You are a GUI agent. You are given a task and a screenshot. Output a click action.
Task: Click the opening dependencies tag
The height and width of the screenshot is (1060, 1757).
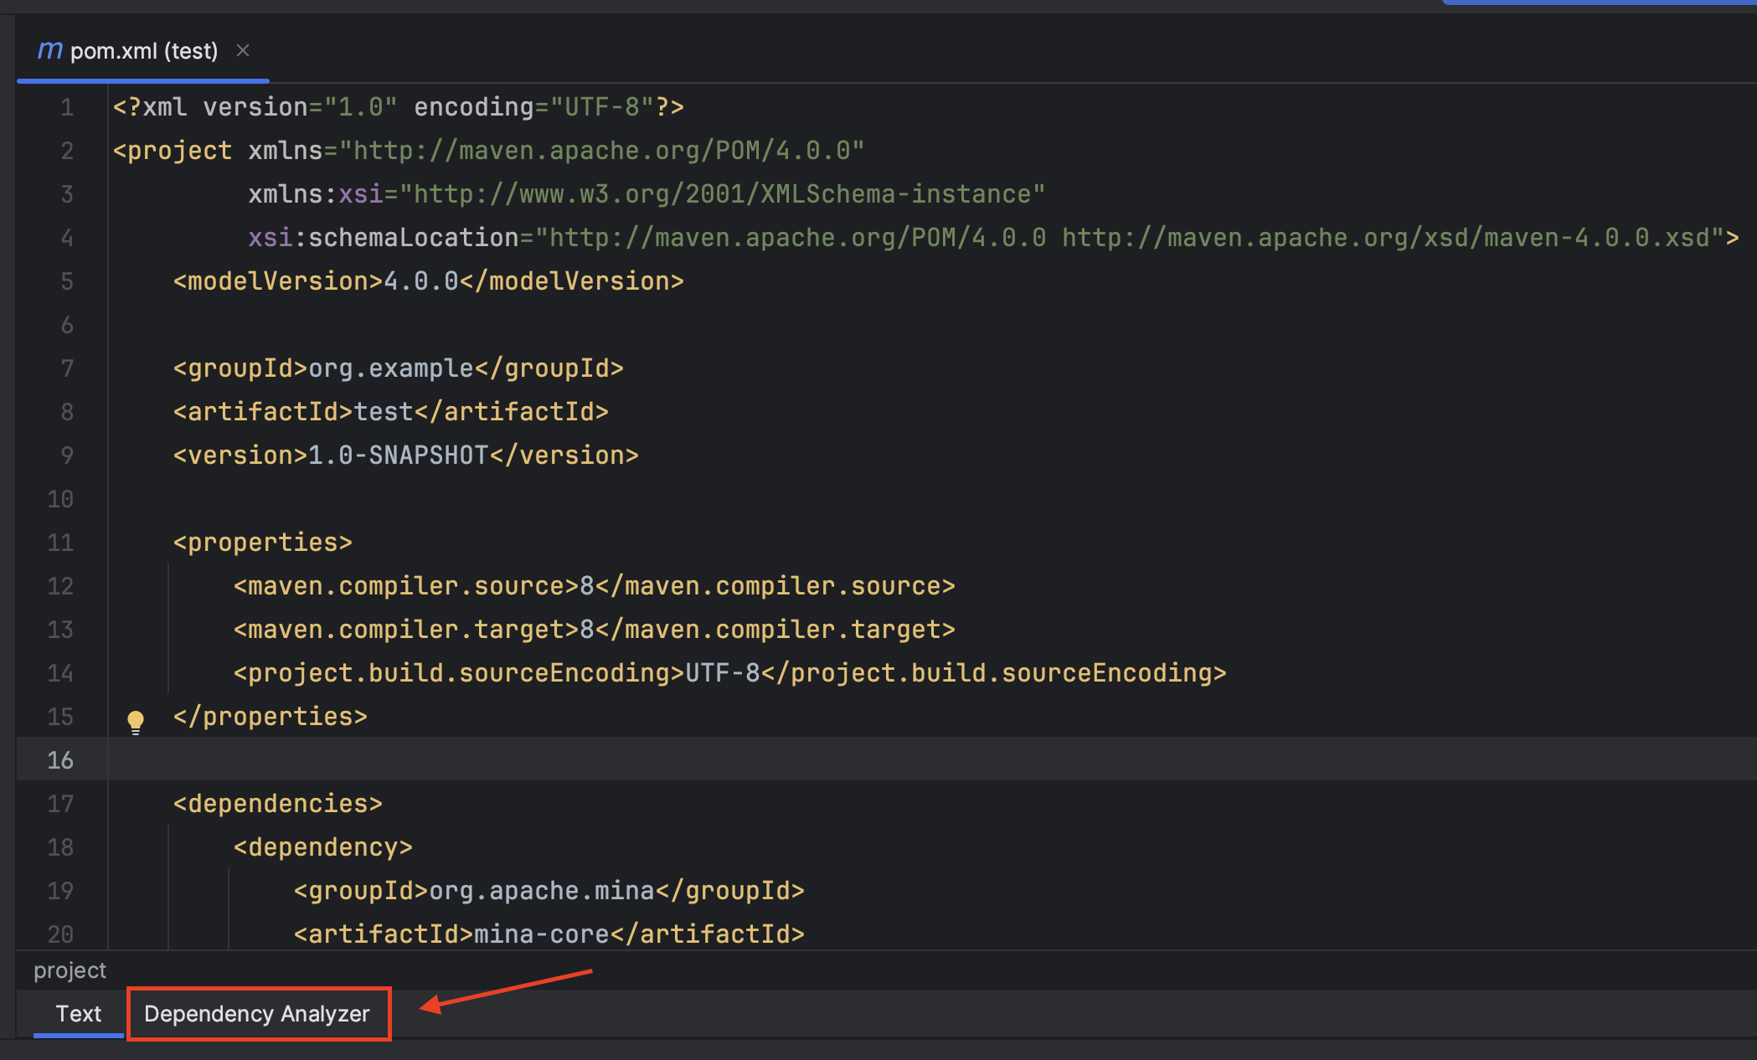277,804
